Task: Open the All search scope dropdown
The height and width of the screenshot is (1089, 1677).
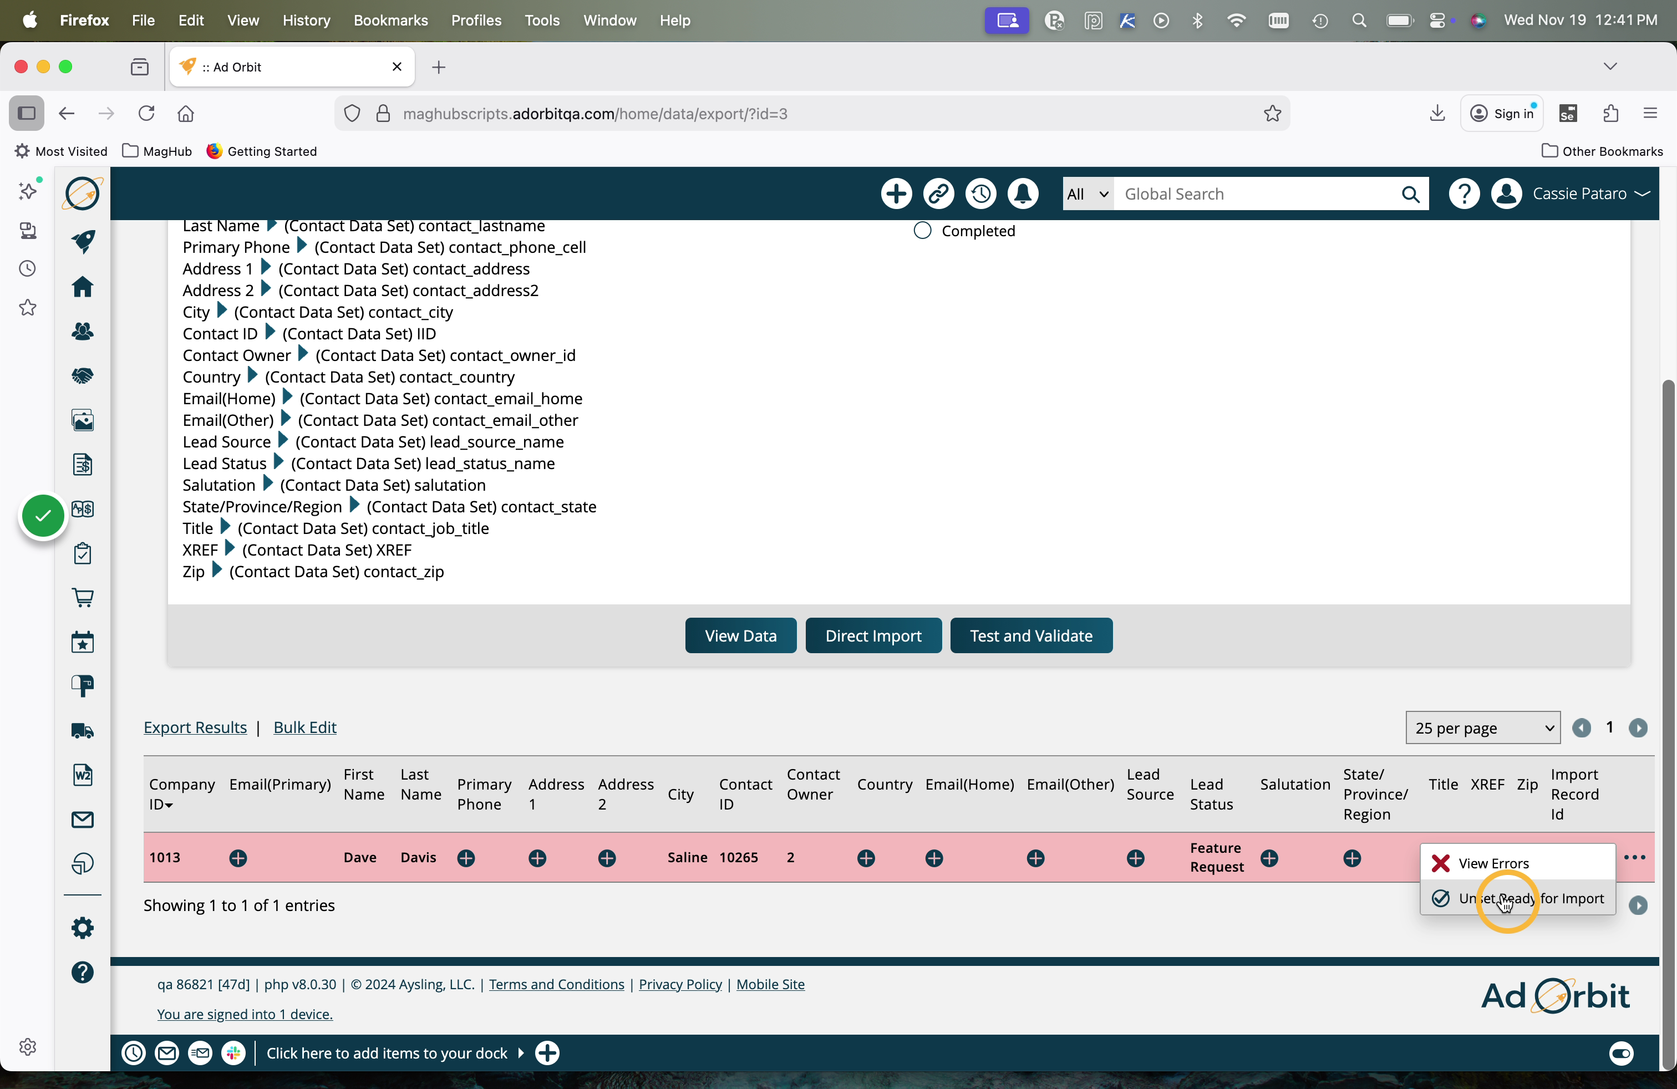Action: (1087, 194)
